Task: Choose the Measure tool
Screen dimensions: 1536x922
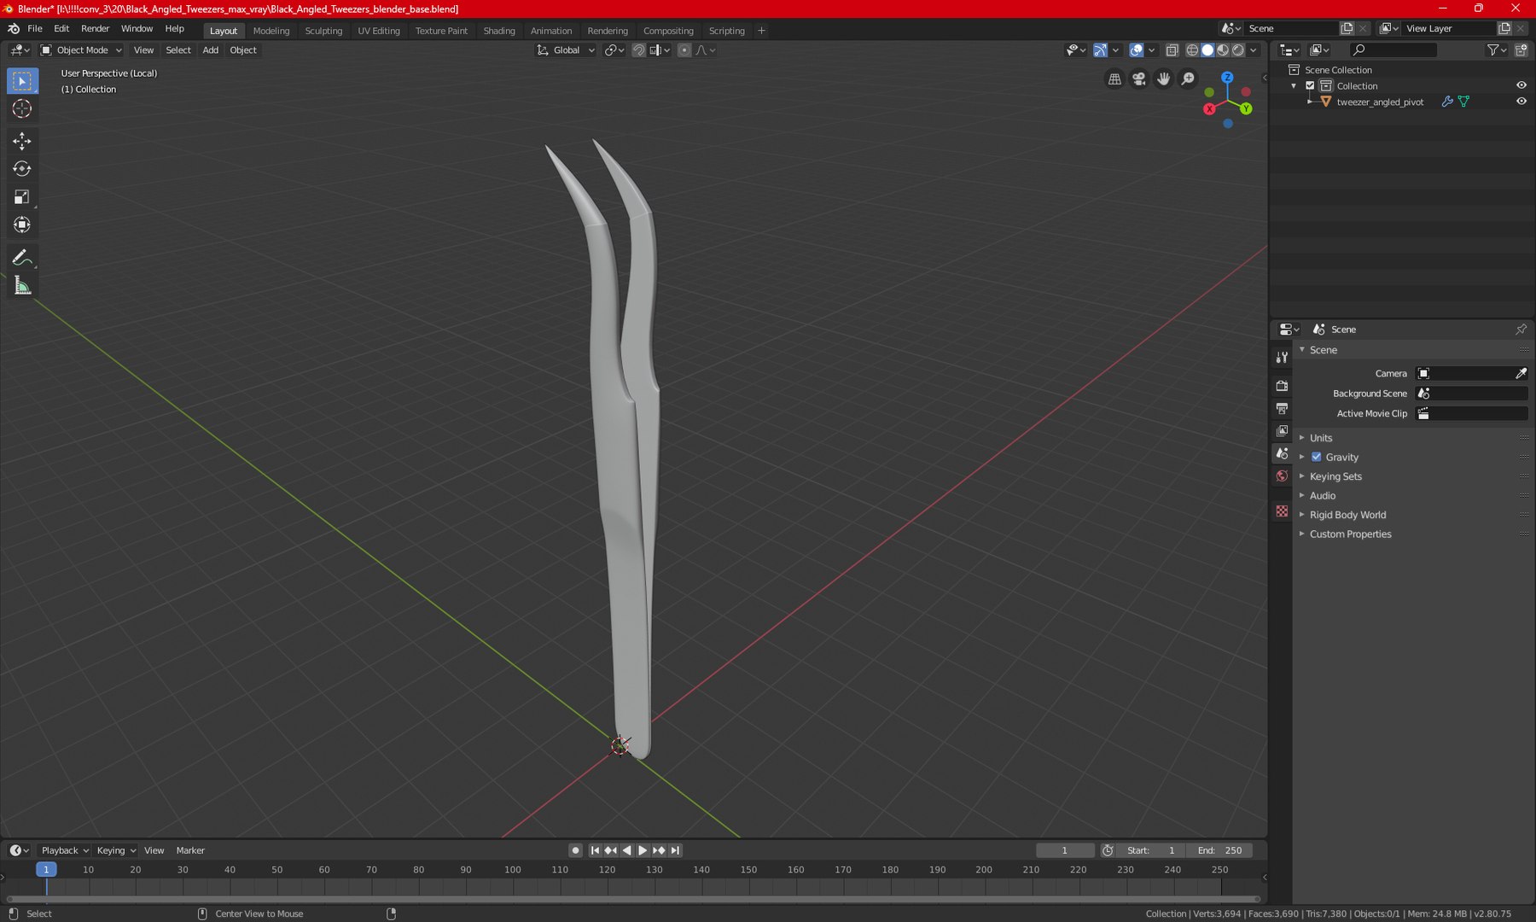Action: tap(22, 286)
